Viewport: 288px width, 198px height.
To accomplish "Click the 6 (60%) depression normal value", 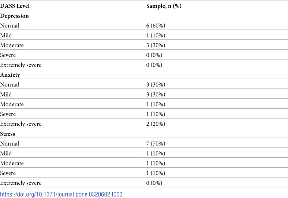I will (156, 26).
